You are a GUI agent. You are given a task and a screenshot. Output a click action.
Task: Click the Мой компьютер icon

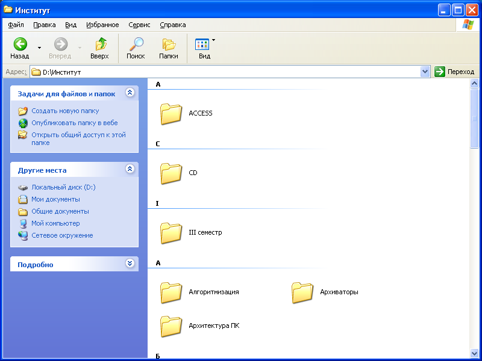[x=23, y=223]
